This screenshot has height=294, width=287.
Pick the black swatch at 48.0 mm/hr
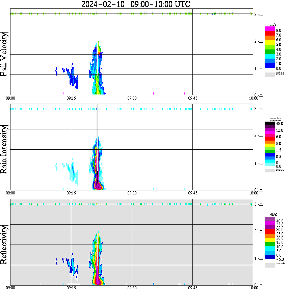(270, 123)
